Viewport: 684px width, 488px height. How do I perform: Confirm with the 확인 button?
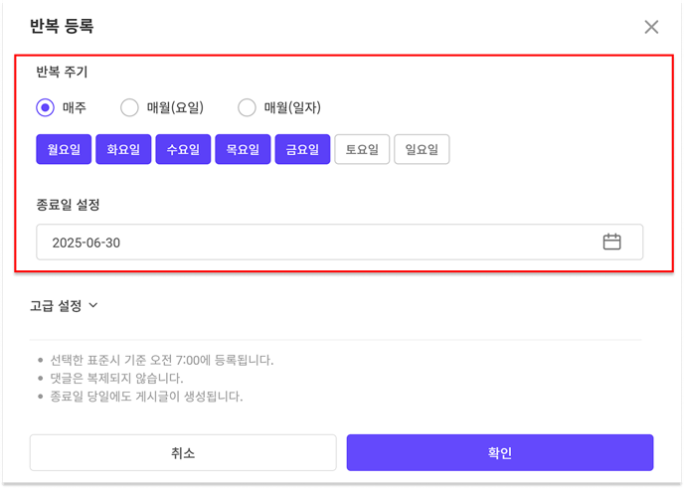click(x=500, y=452)
